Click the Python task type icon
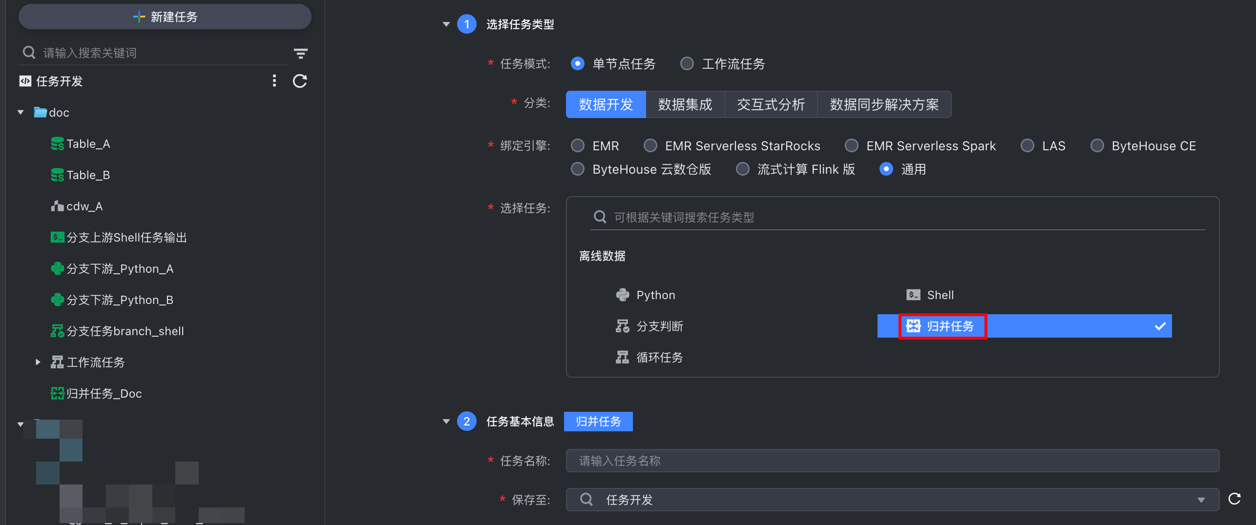 point(623,295)
